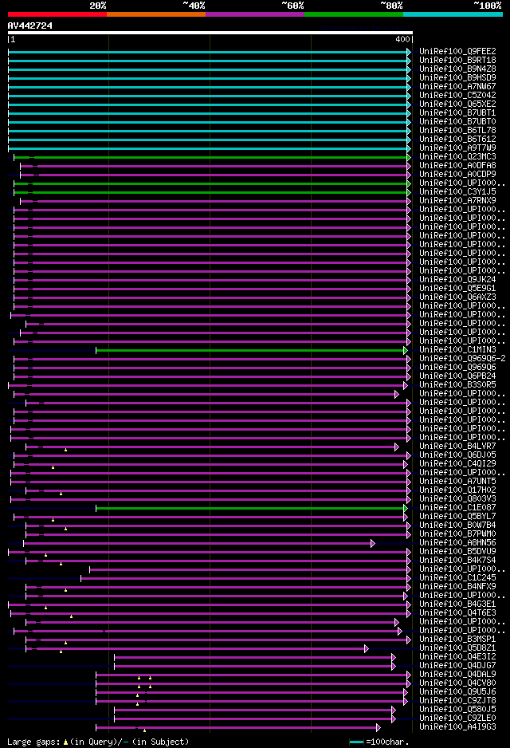Select the UniRef100_Q65XE2 label
The image size is (510, 748).
click(x=457, y=104)
